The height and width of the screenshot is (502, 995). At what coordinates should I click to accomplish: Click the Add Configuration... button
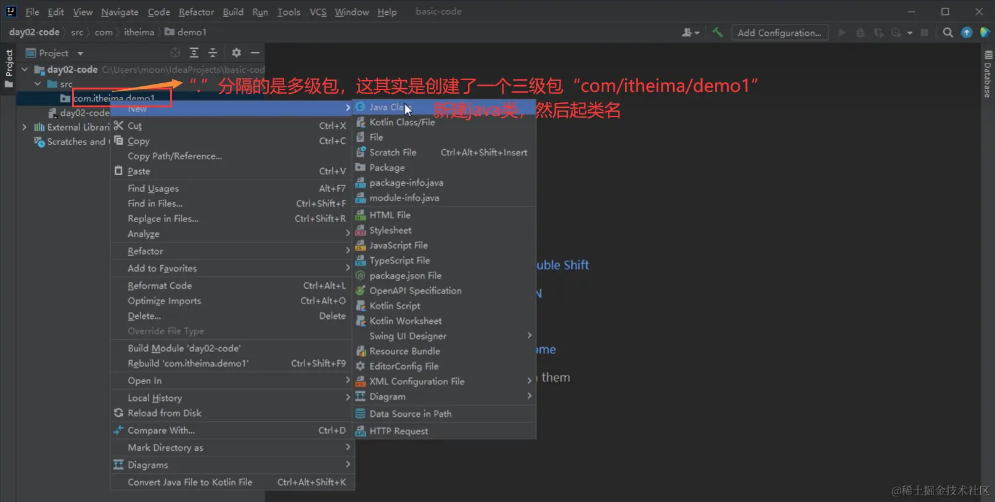pos(780,33)
